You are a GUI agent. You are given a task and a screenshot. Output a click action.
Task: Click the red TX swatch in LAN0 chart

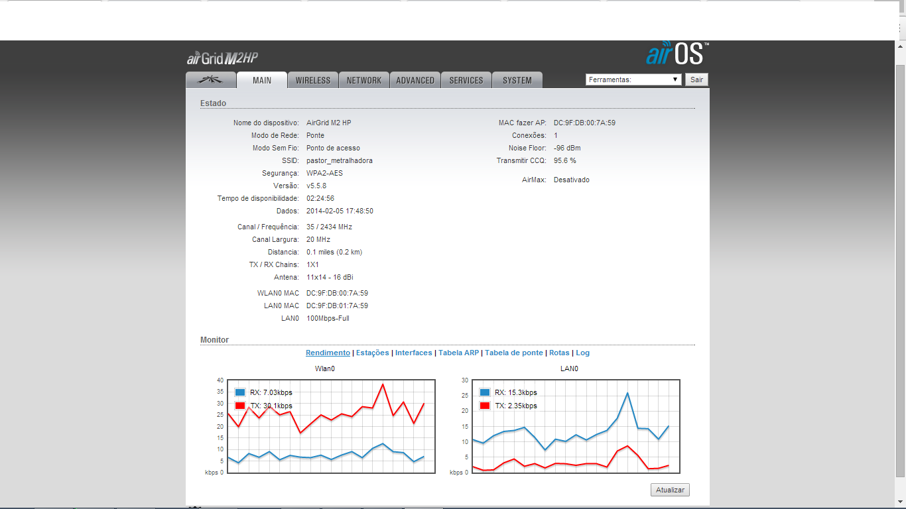tap(485, 406)
